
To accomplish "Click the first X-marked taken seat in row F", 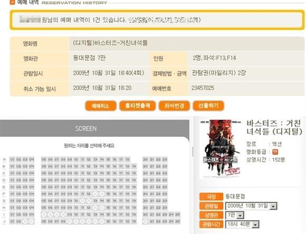I will click(95, 194).
